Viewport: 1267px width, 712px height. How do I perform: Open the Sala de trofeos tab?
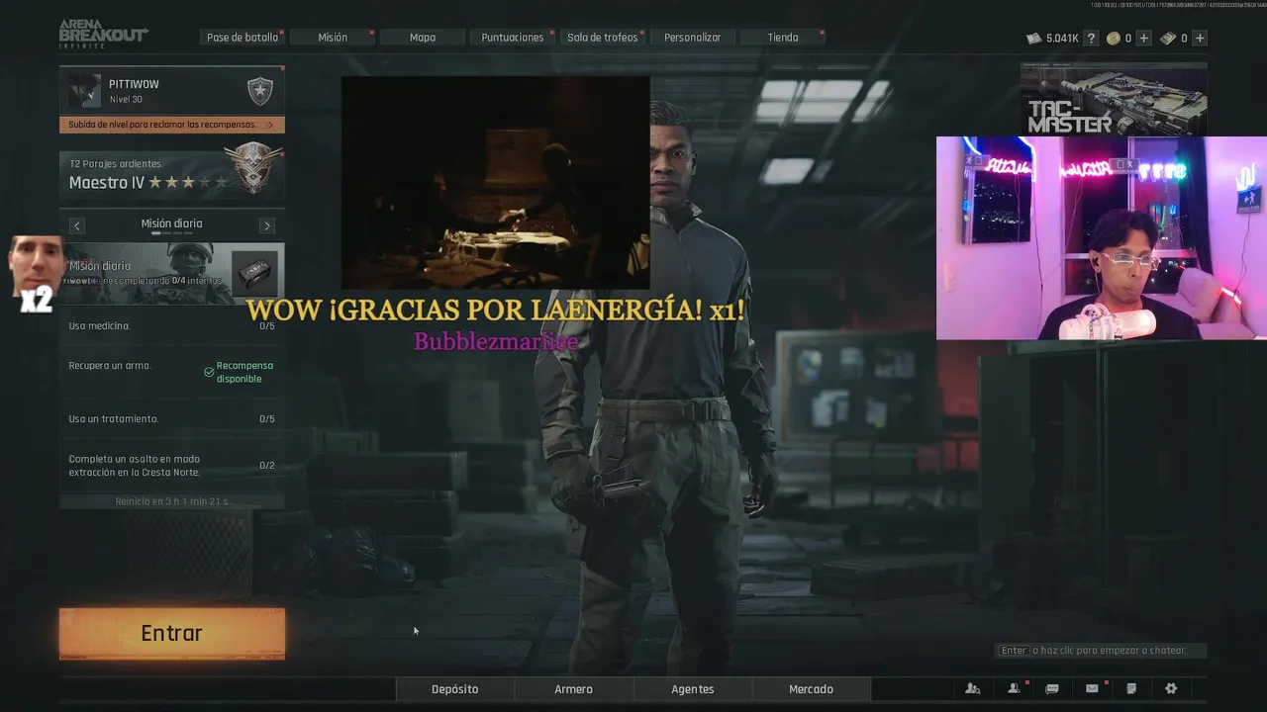pyautogui.click(x=602, y=38)
